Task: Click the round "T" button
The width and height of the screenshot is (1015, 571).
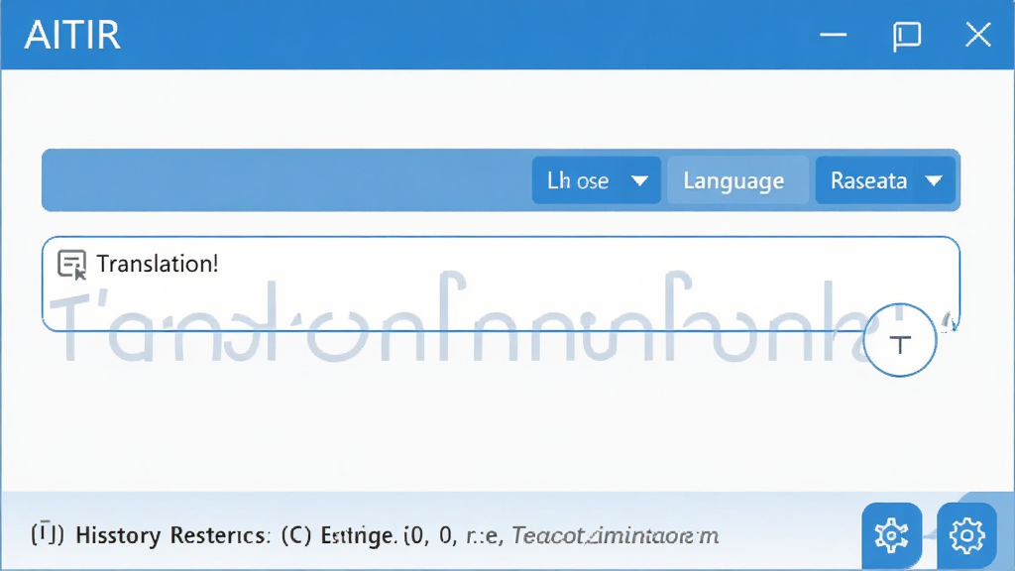Action: point(900,340)
